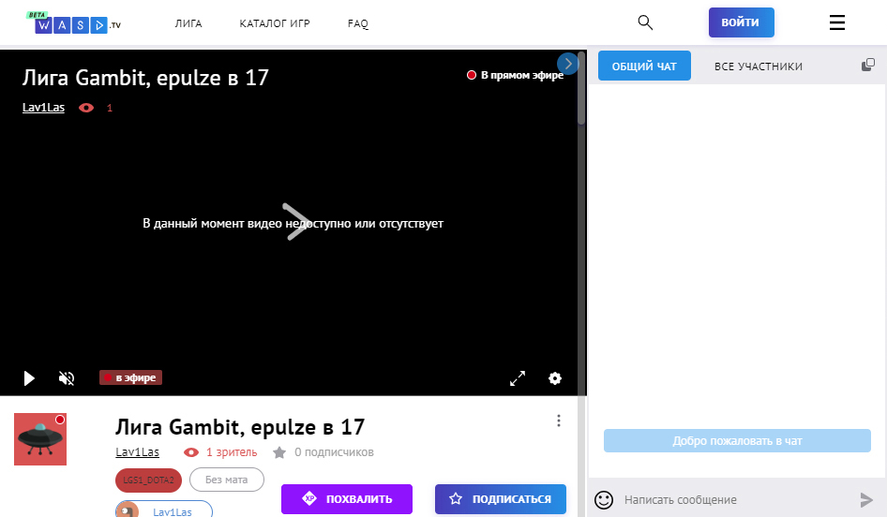Click the ПОДПИСАТЬСЯ subscribe button

click(501, 499)
